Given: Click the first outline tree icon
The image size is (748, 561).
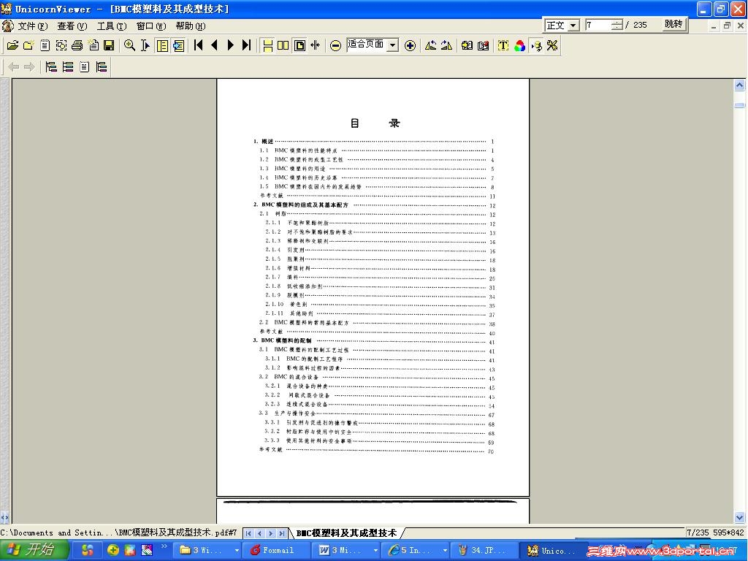Looking at the screenshot, I should 51,66.
